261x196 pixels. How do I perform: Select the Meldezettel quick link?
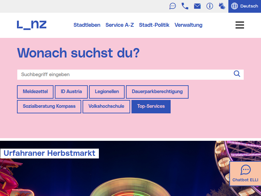click(x=35, y=92)
